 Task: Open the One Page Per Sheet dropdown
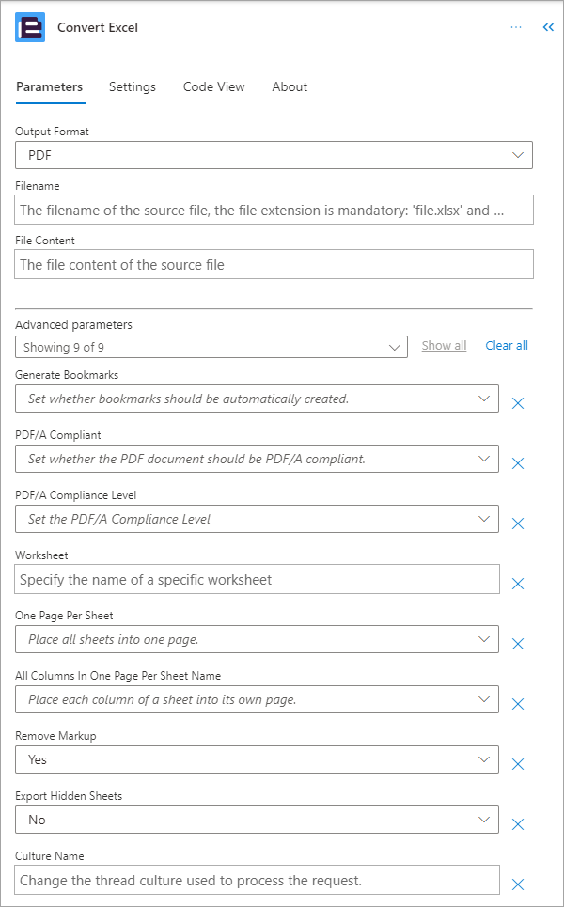[257, 639]
